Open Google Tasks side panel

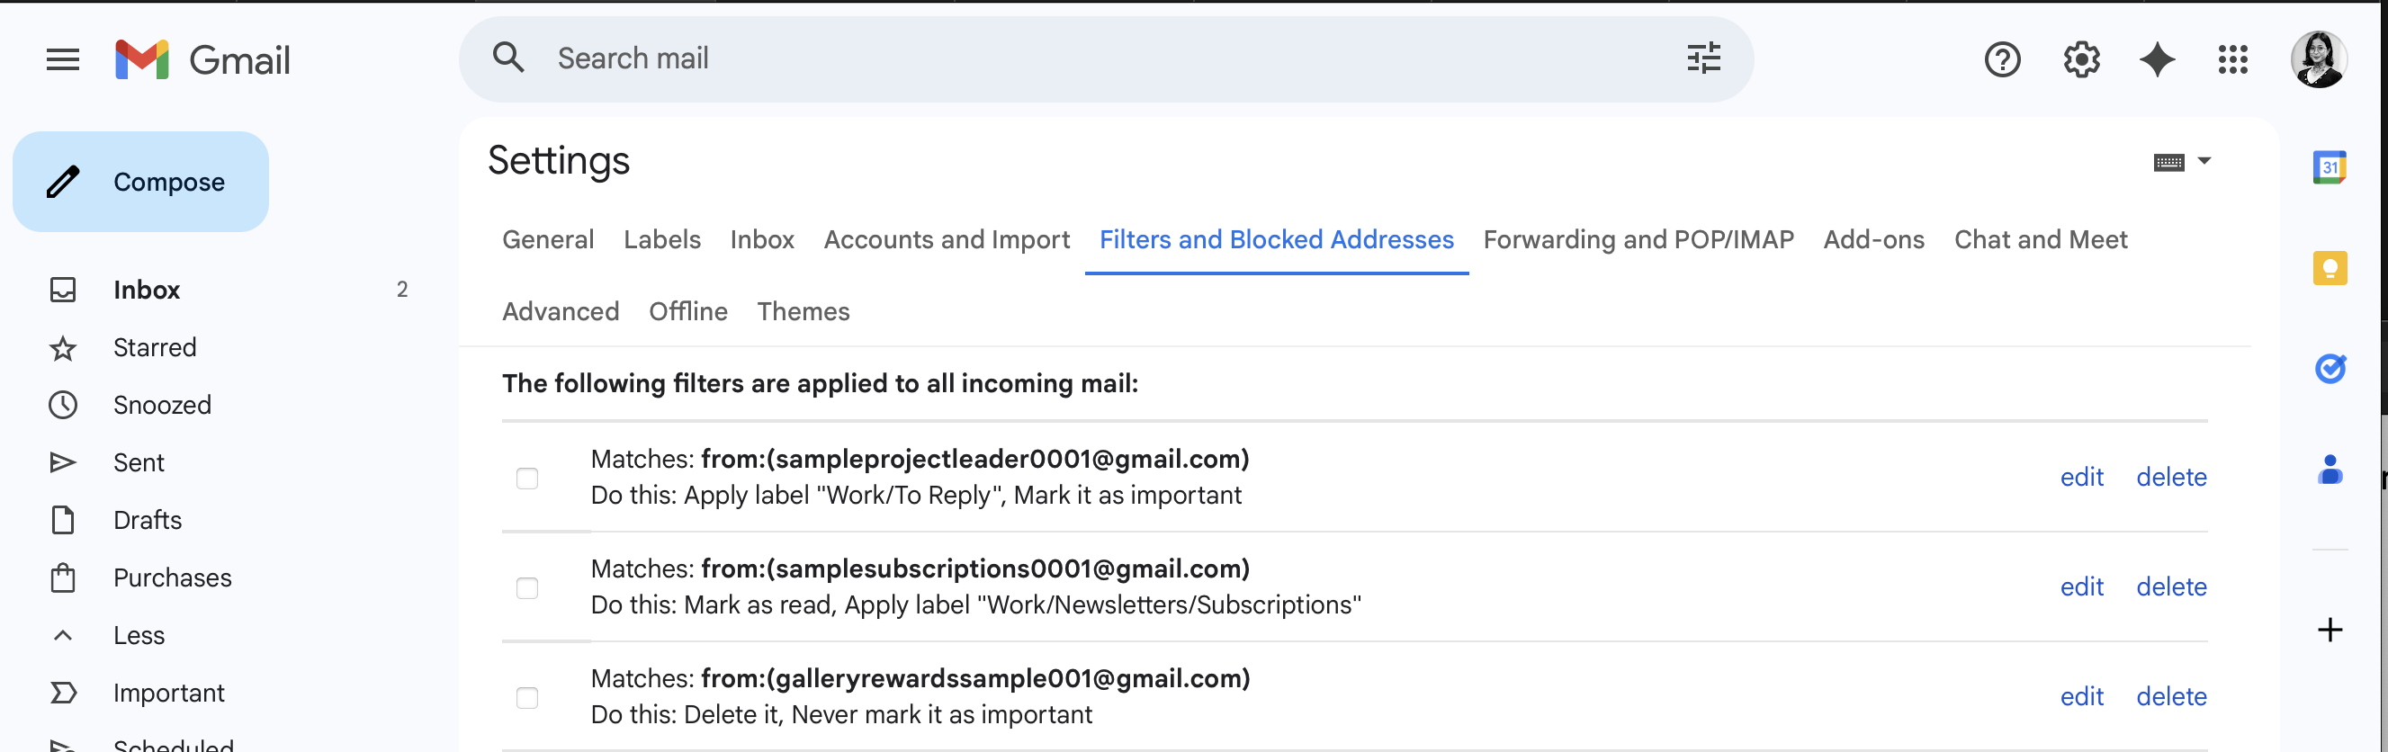pyautogui.click(x=2329, y=369)
